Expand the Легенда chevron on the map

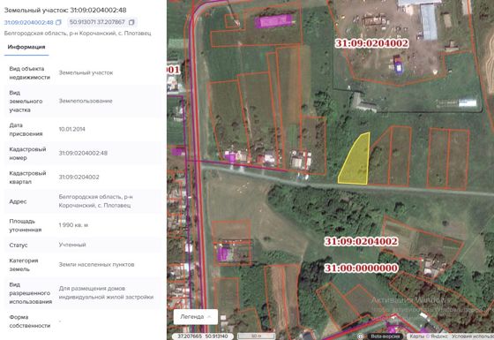tap(209, 317)
